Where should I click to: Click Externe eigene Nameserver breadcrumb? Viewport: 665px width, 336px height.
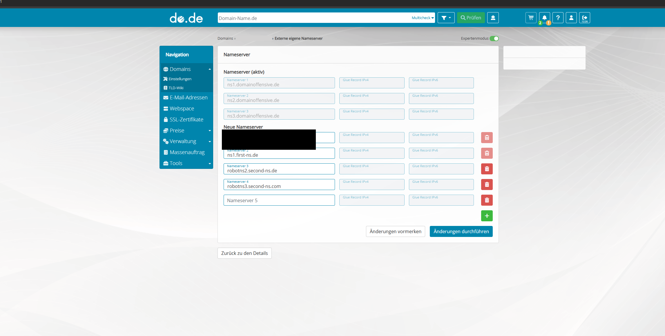coord(298,39)
